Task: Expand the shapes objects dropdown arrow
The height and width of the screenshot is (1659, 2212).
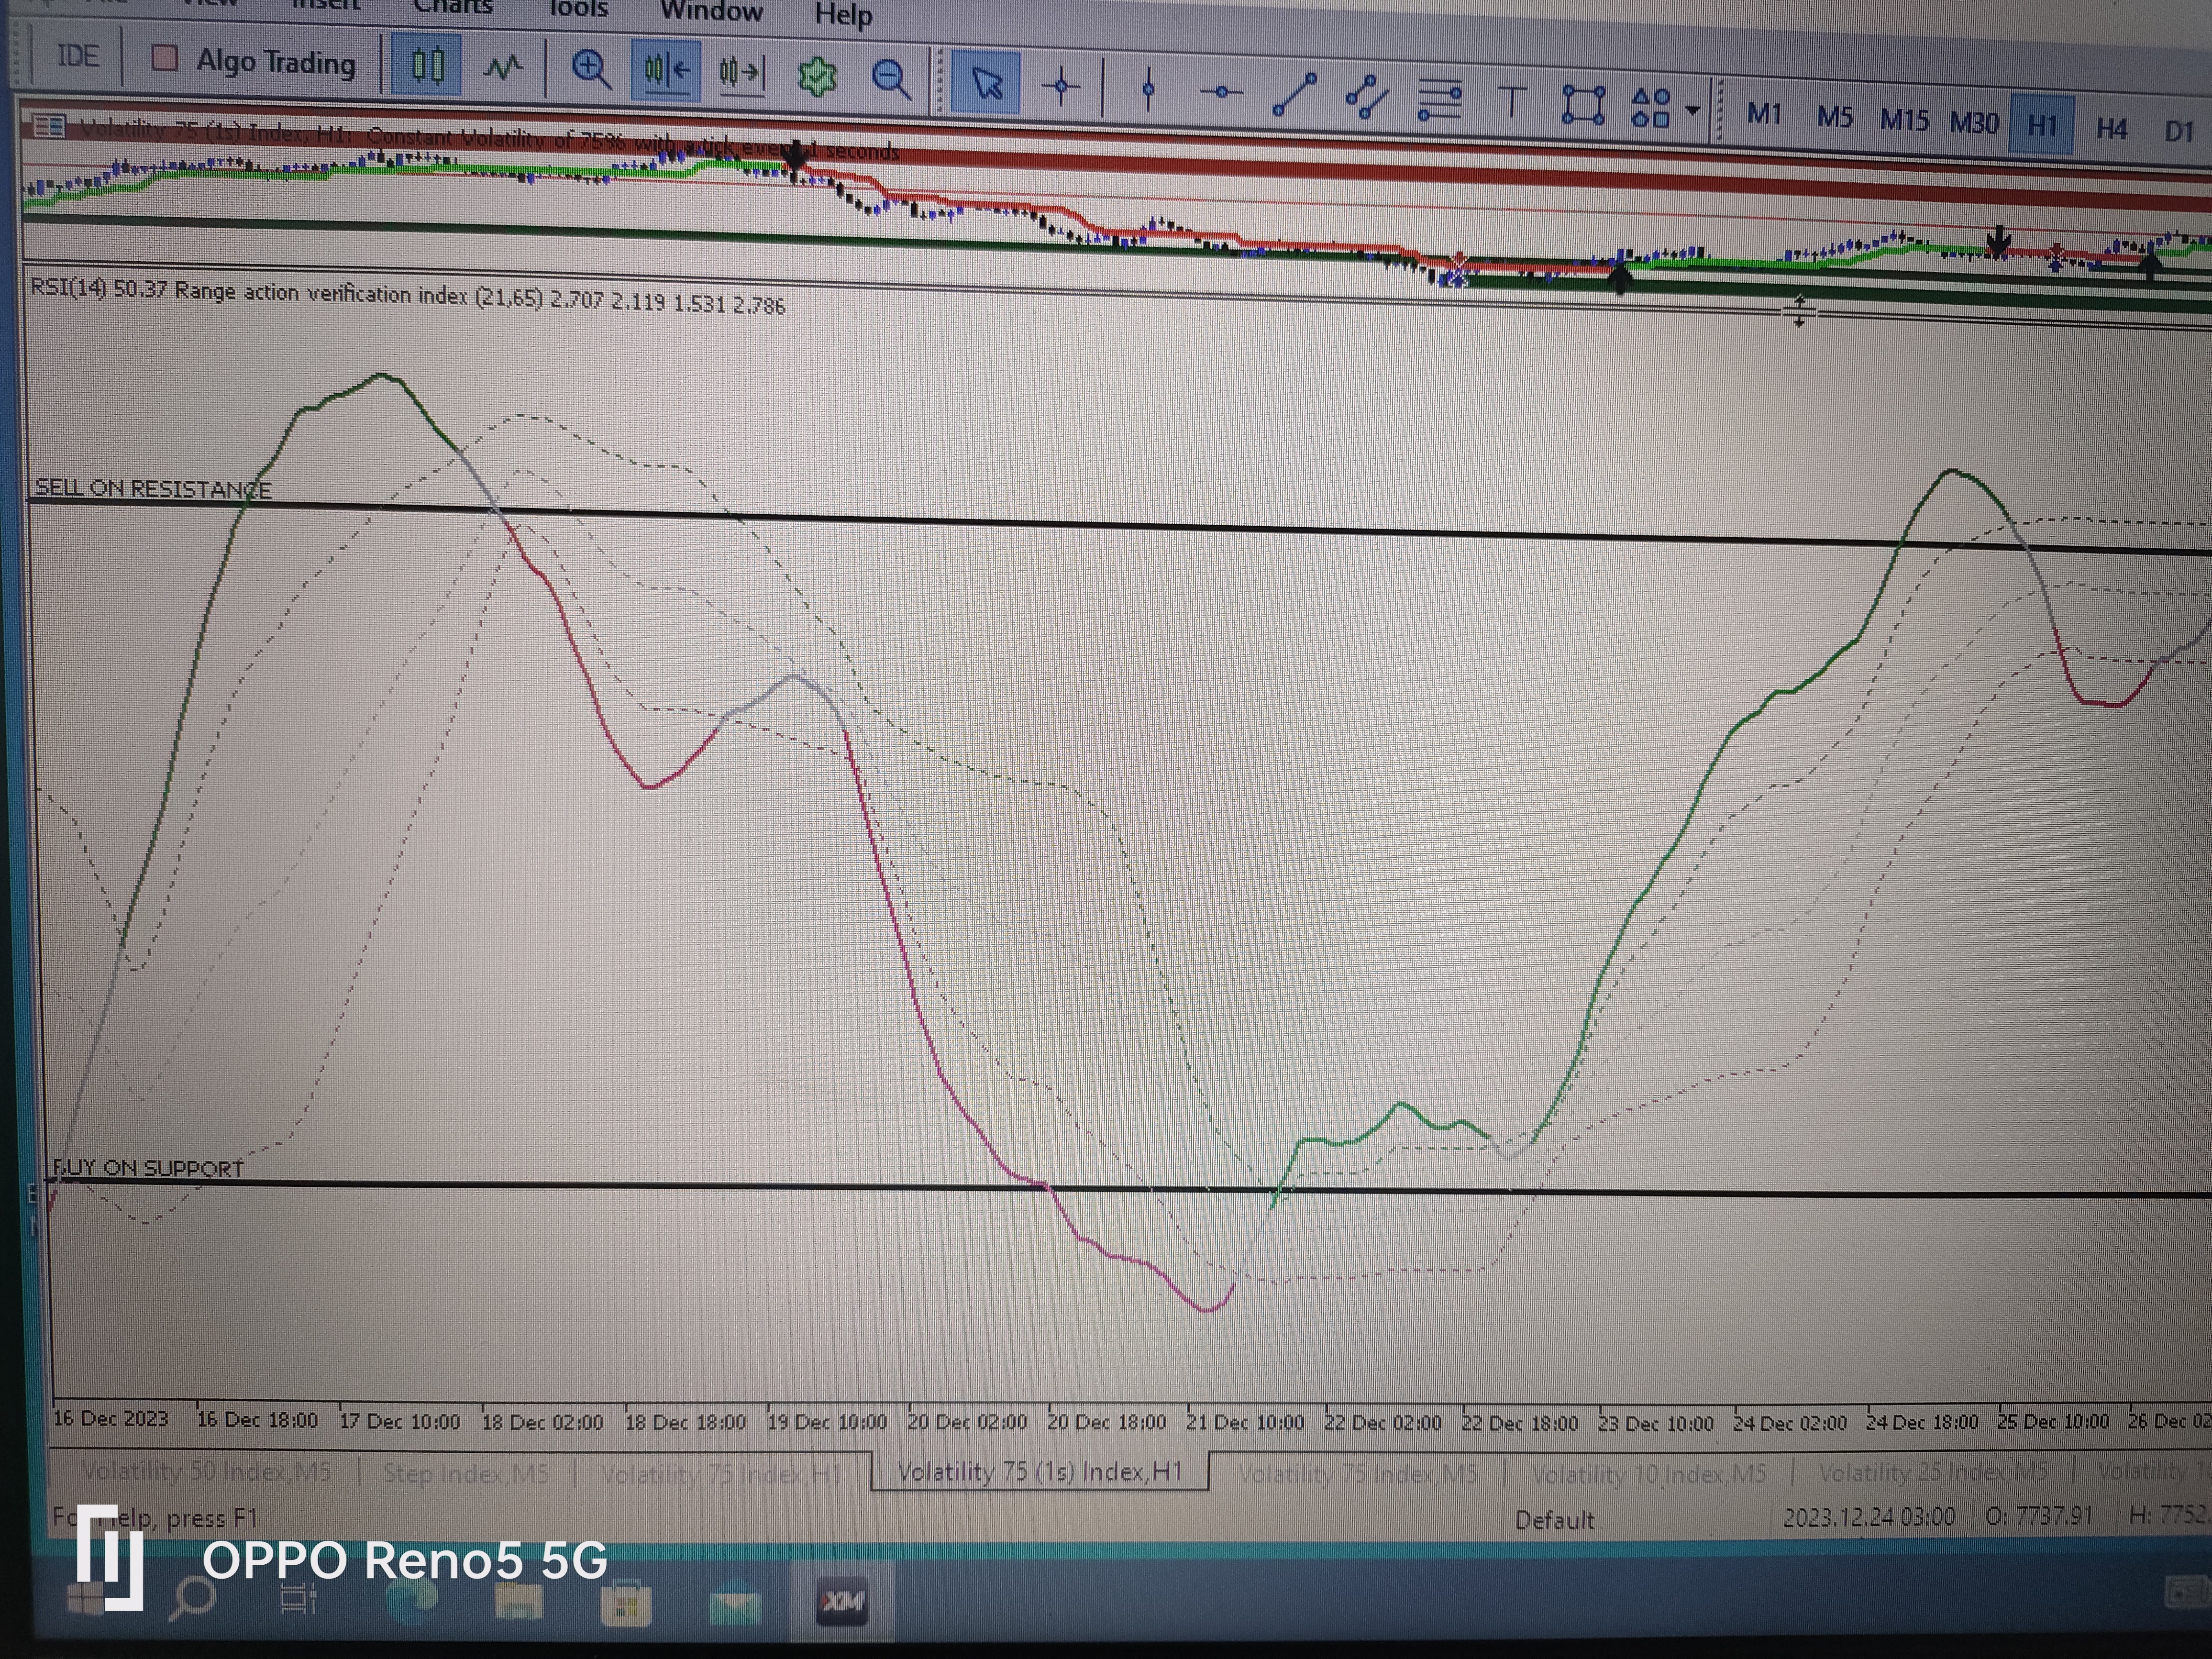Action: (x=1692, y=109)
